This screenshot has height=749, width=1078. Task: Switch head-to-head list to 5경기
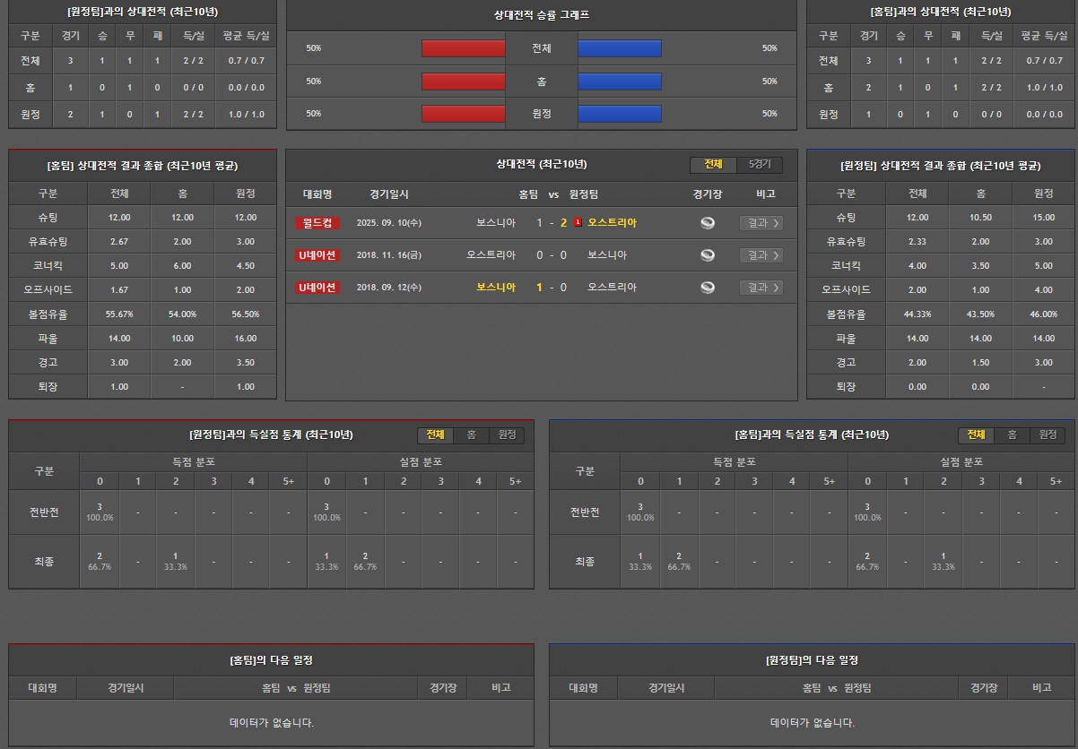click(x=759, y=165)
